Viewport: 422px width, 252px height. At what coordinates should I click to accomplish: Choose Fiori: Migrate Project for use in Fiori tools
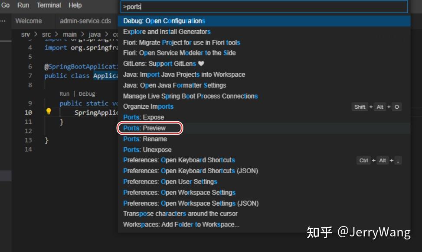click(264, 42)
